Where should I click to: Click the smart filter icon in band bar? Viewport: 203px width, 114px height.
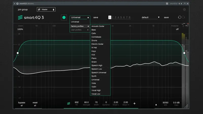69,103
